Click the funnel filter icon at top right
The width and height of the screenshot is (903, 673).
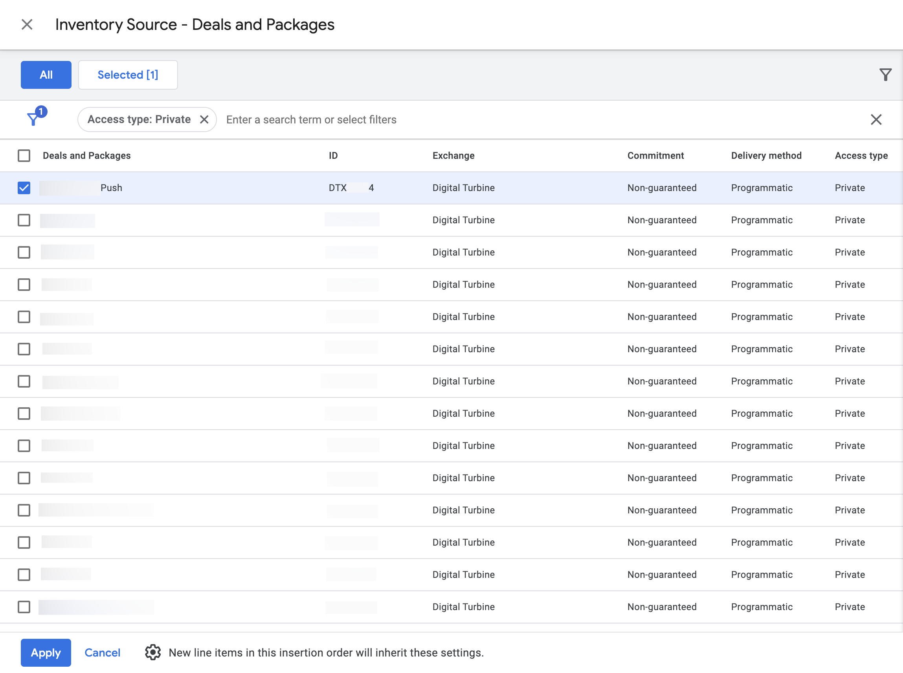click(x=885, y=75)
